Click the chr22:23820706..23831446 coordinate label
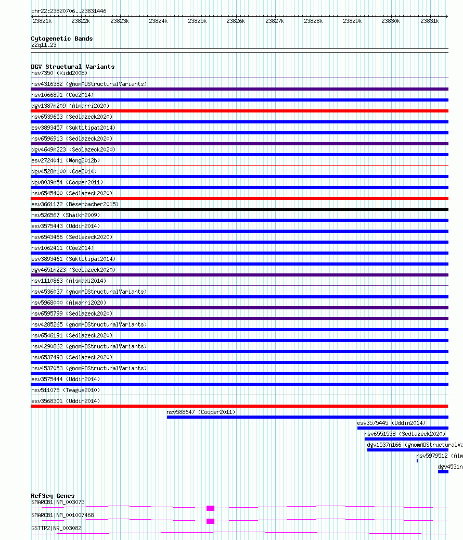463x540 pixels. 69,11
